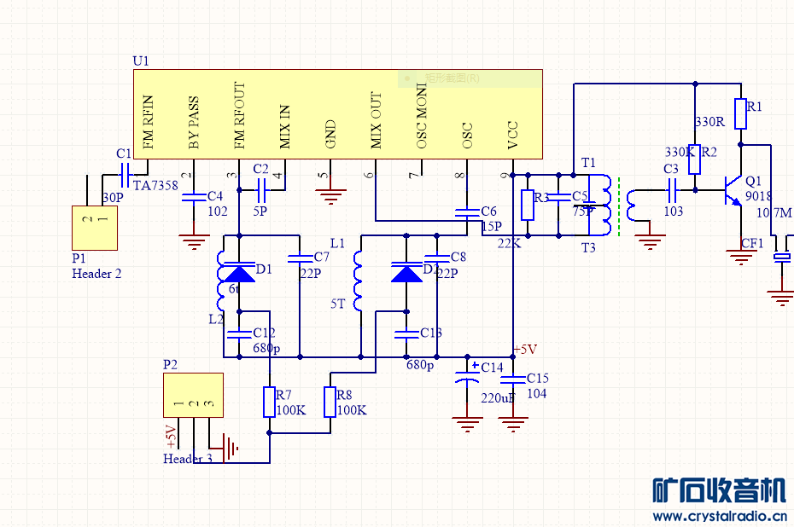Image resolution: width=794 pixels, height=527 pixels.
Task: Click the TA7358 part name text
Action: pyautogui.click(x=155, y=186)
